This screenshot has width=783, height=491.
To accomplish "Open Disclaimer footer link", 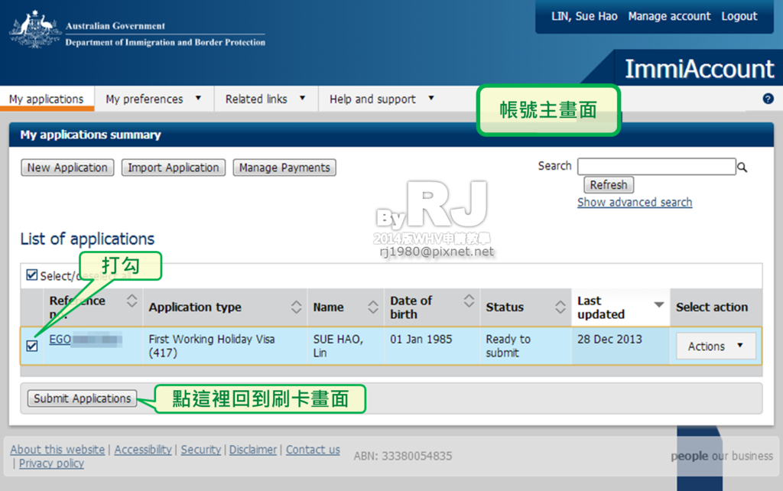I will [x=252, y=450].
